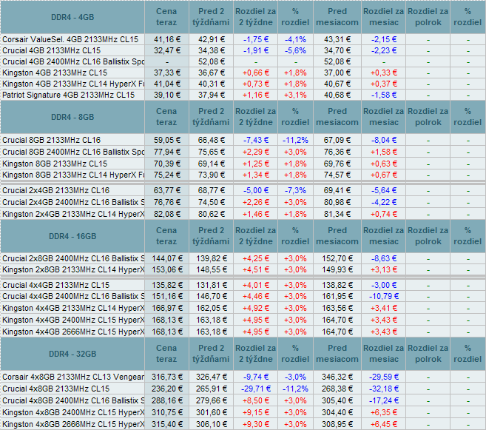Click the current price "32,47 €"
This screenshot has height=430, width=486.
167,50
